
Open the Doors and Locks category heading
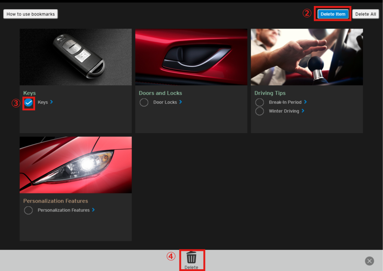coord(160,93)
